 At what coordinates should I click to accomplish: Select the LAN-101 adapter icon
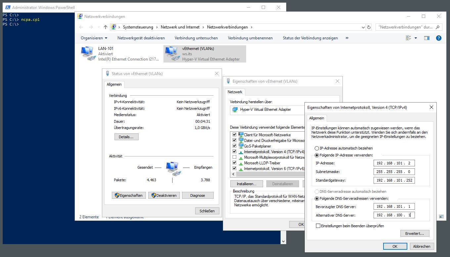coord(88,54)
